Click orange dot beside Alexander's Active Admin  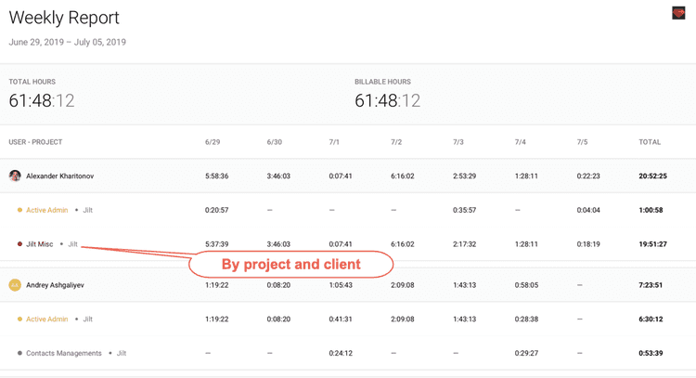[19, 211]
